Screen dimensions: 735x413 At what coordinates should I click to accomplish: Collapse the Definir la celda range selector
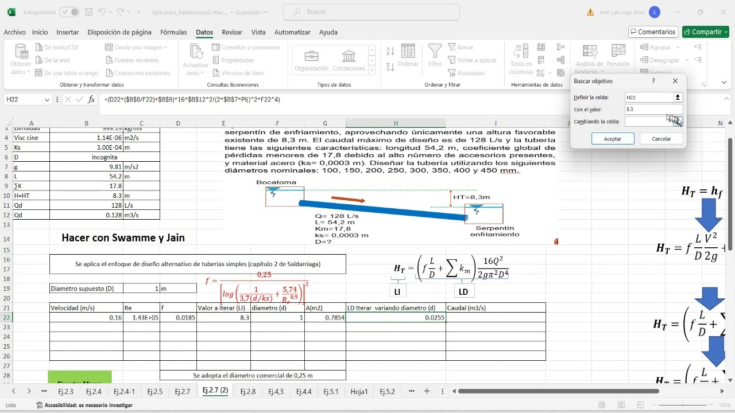pos(678,98)
